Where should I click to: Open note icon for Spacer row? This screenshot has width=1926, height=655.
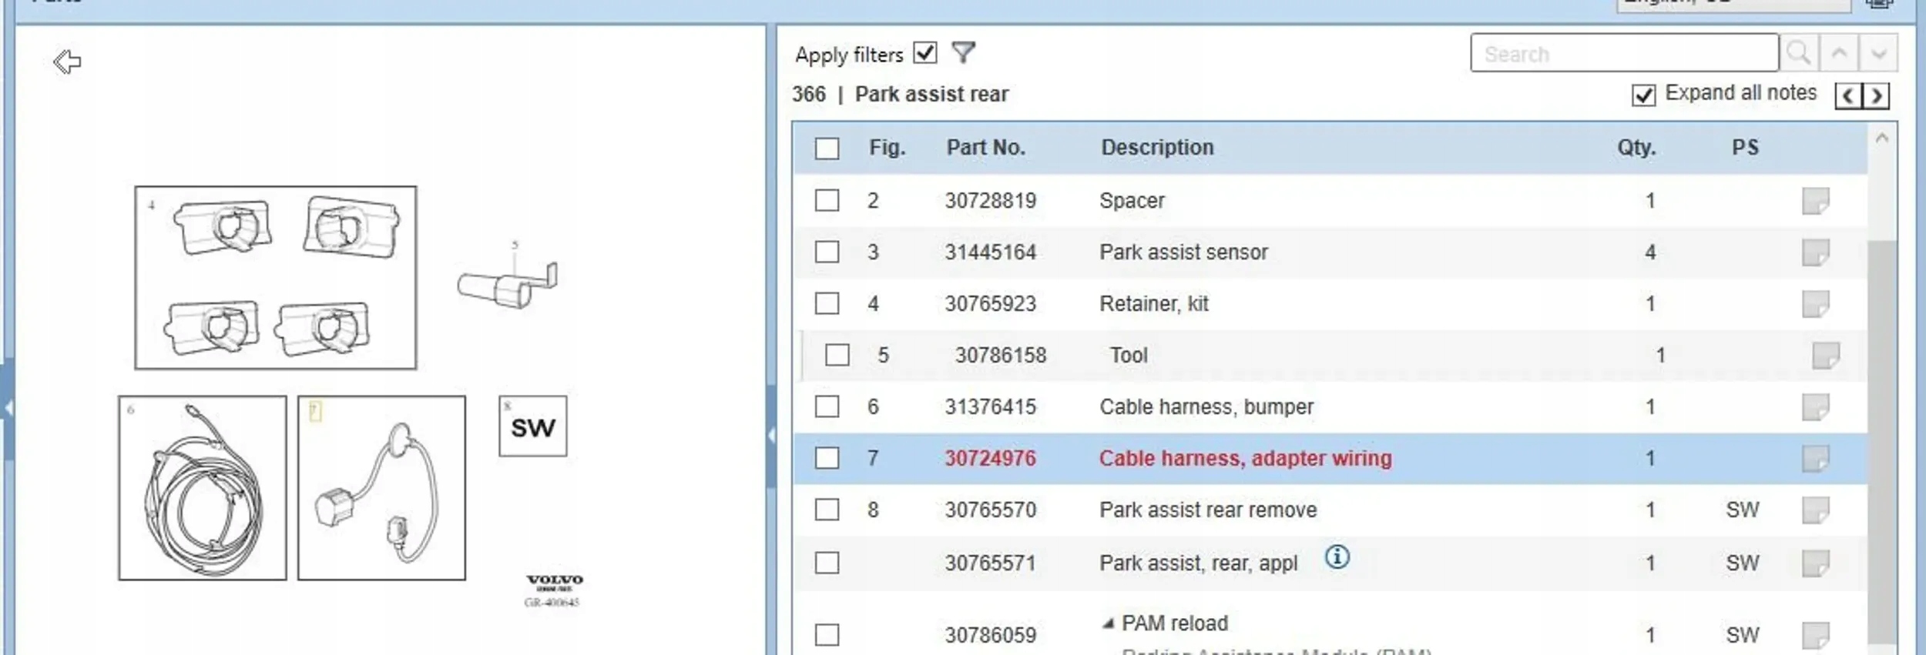1815,201
